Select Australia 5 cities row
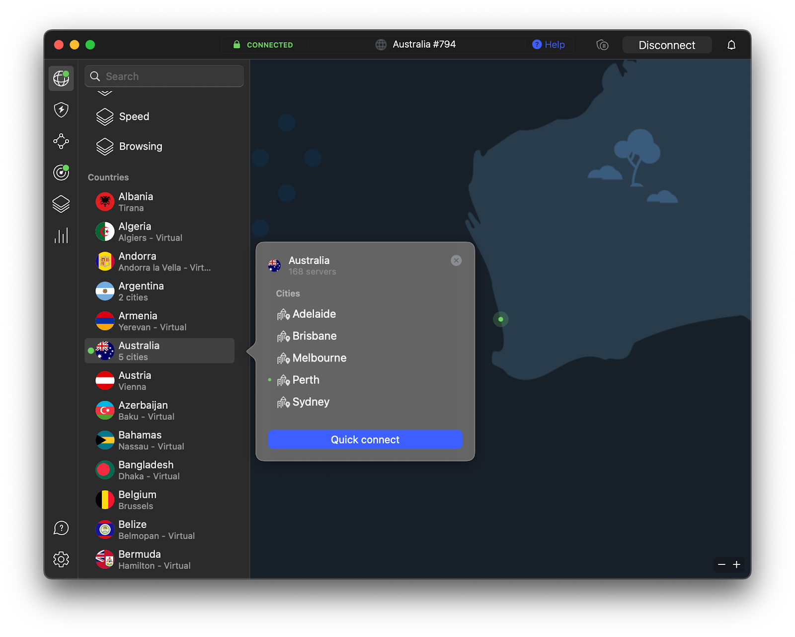The width and height of the screenshot is (795, 637). (159, 351)
